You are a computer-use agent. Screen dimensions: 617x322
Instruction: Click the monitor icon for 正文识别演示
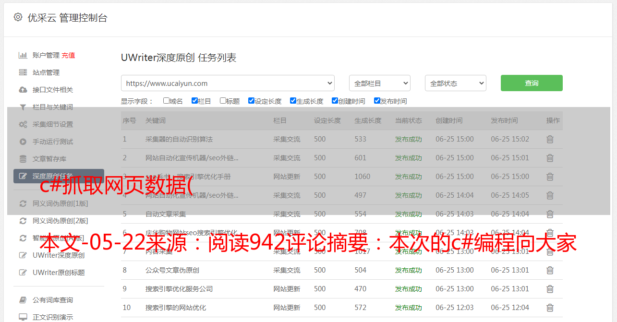coord(23,317)
